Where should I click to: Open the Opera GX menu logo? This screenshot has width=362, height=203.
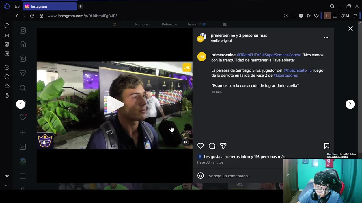(7, 6)
